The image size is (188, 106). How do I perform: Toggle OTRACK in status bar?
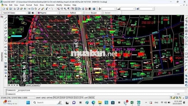pyautogui.click(x=70, y=98)
